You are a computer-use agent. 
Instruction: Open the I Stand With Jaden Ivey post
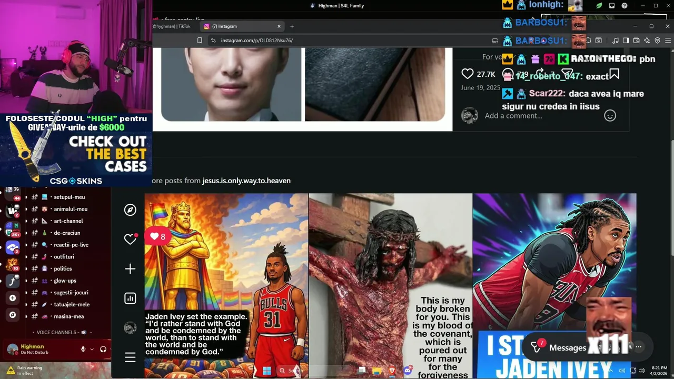(554, 286)
